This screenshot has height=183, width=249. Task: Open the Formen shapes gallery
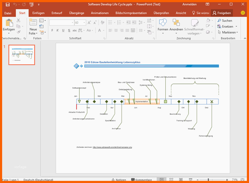(x=163, y=26)
